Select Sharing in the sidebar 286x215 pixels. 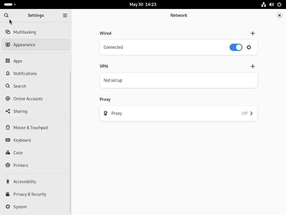click(36, 111)
